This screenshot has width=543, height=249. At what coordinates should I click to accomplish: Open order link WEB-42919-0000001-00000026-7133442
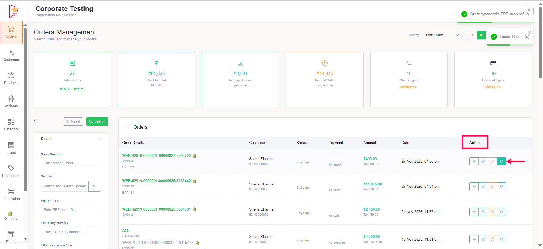pos(156,181)
